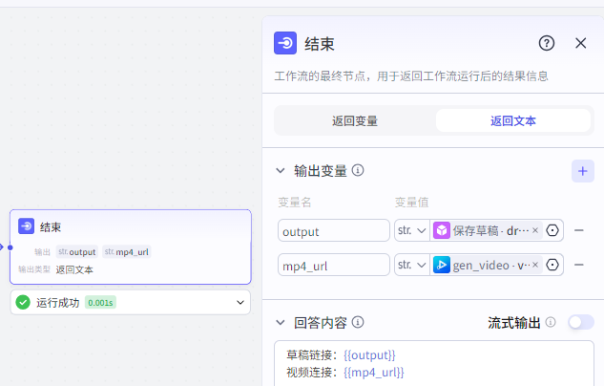Add a new output variable

(582, 171)
